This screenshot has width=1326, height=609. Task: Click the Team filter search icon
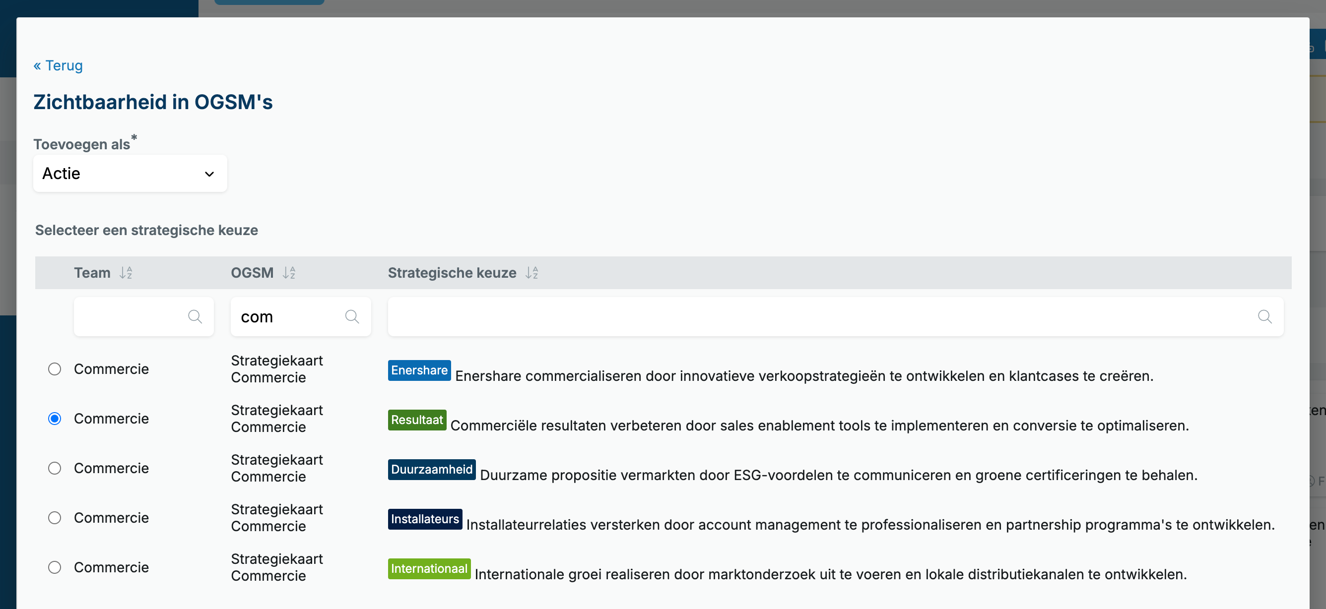pyautogui.click(x=195, y=316)
